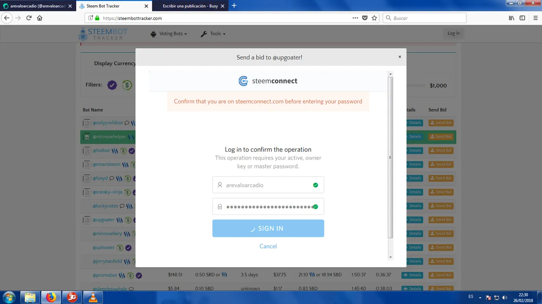Toggle the green dollar filter

[127, 85]
